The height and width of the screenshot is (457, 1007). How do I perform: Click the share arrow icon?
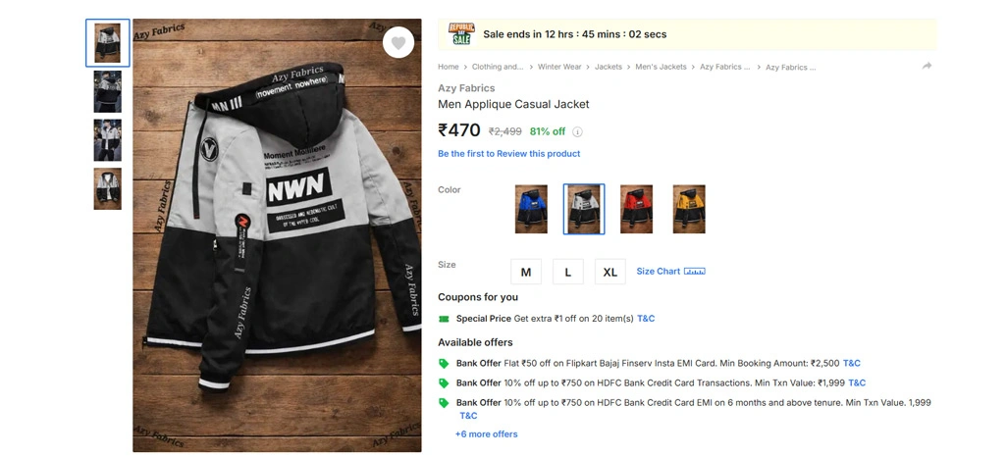coord(927,66)
